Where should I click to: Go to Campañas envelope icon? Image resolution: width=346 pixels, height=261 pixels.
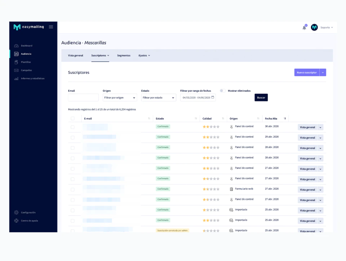[16, 70]
